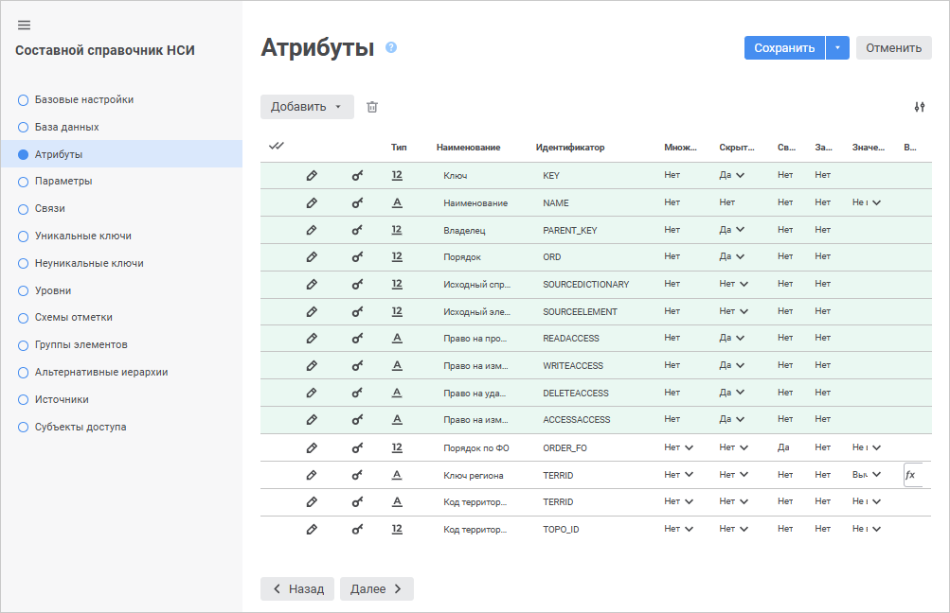This screenshot has height=613, width=950.
Task: Select the Уровни step radio button
Action: coord(24,290)
